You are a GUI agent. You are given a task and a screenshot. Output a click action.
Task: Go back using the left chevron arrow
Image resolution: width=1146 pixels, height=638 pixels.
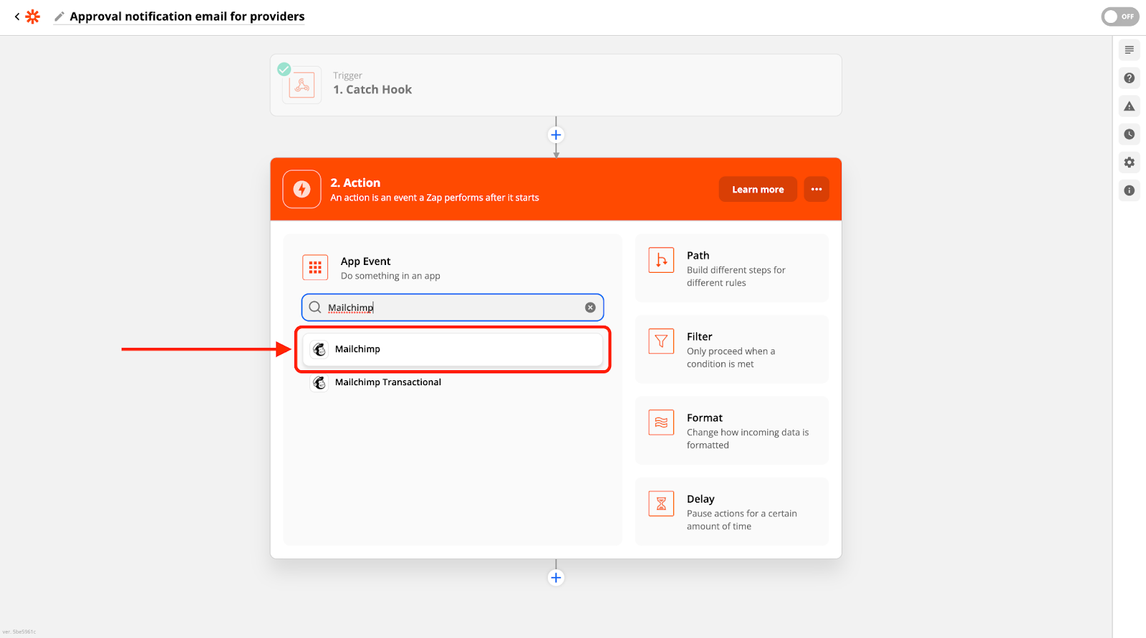point(17,16)
